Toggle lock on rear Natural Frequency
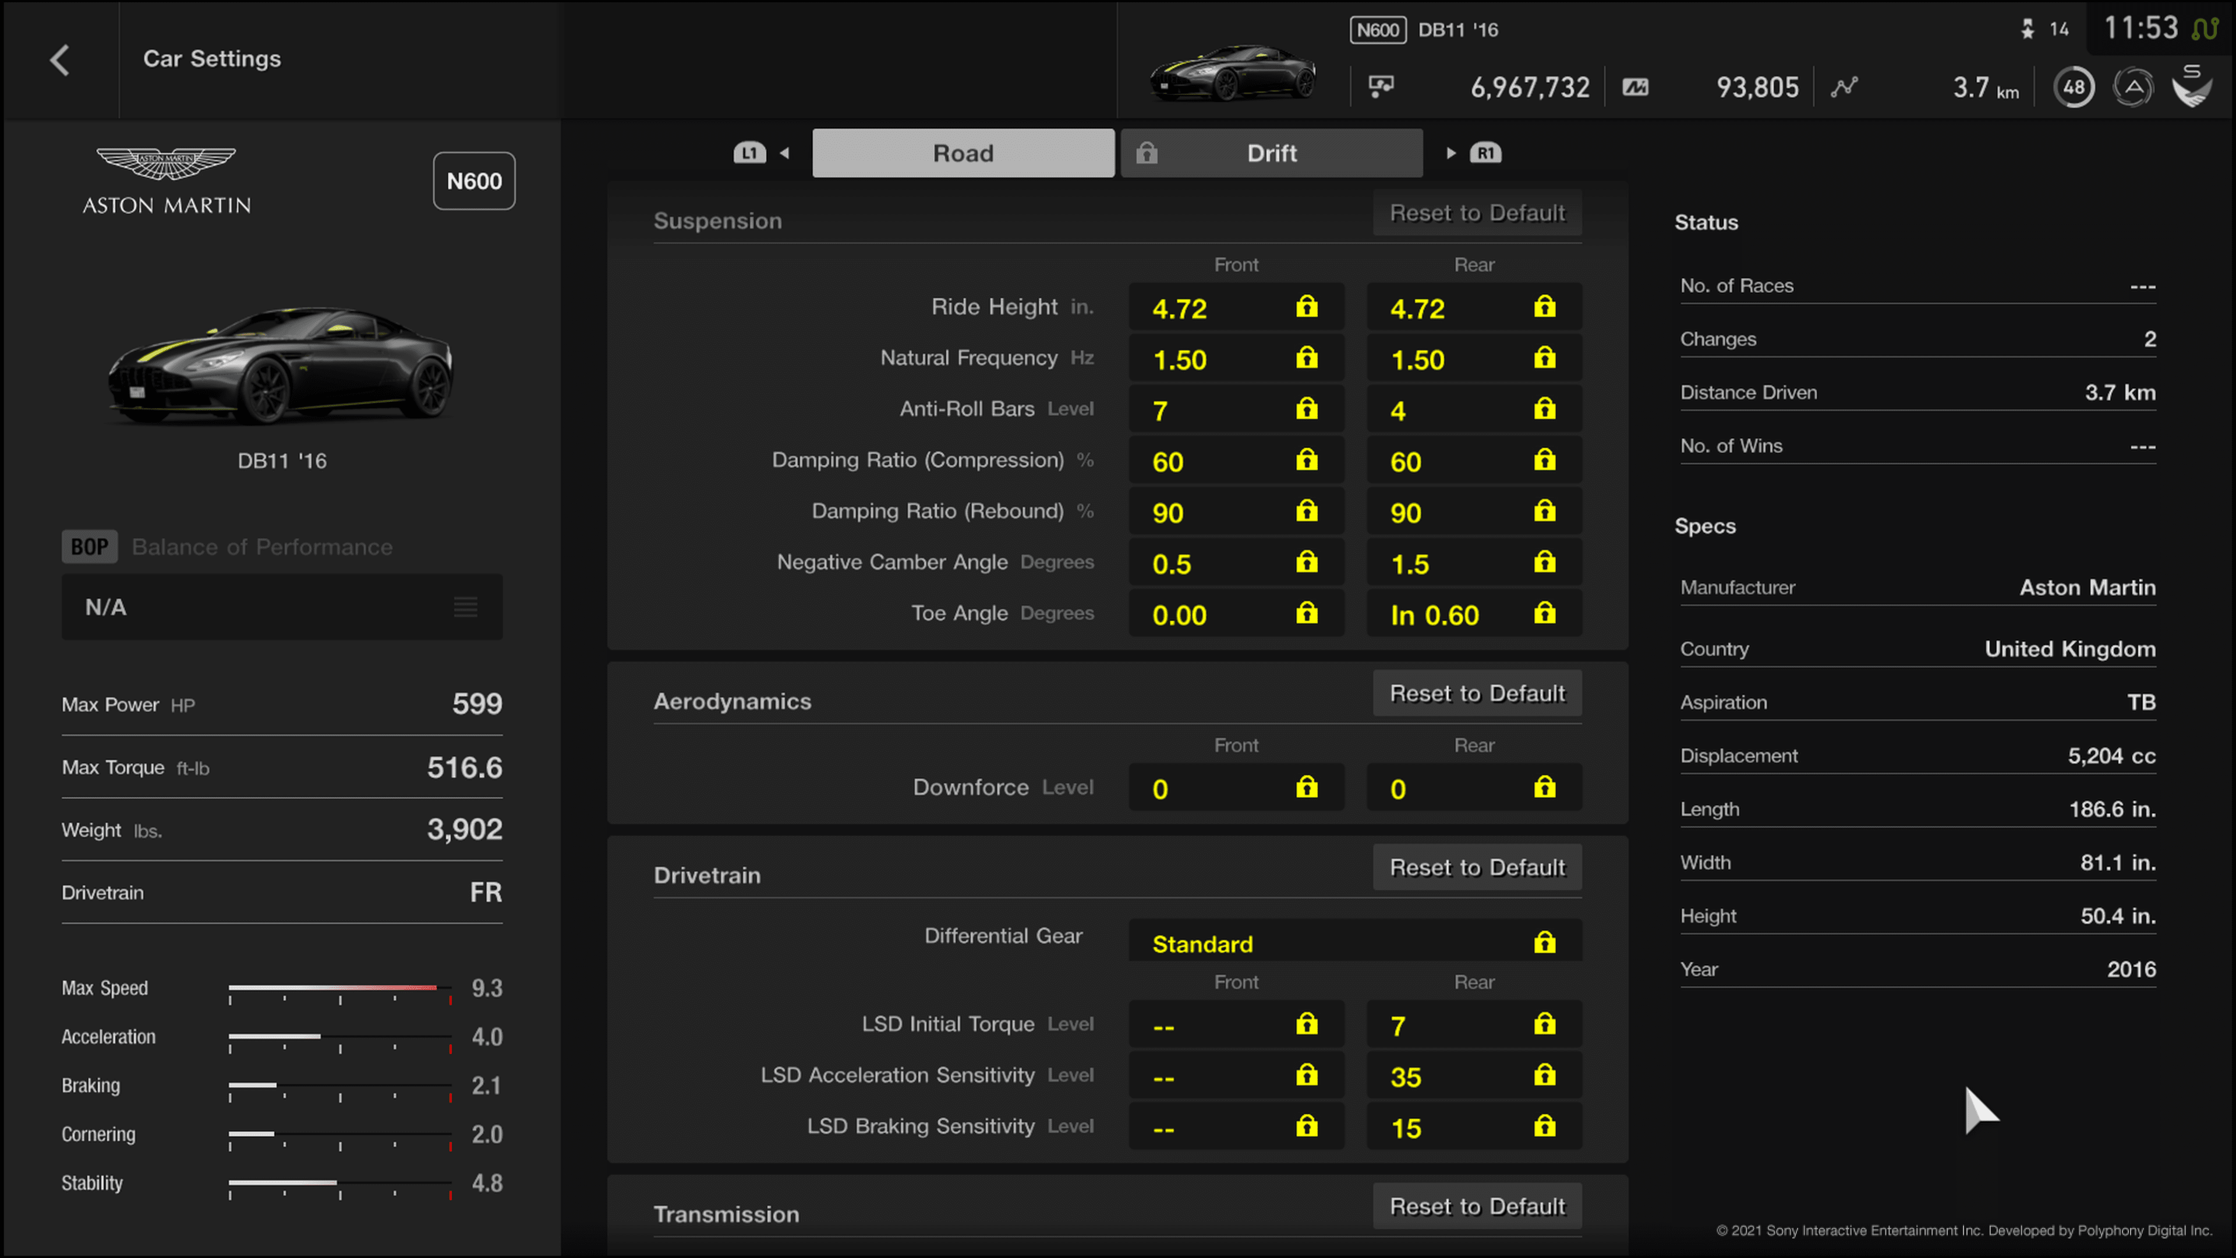This screenshot has width=2236, height=1258. tap(1544, 358)
